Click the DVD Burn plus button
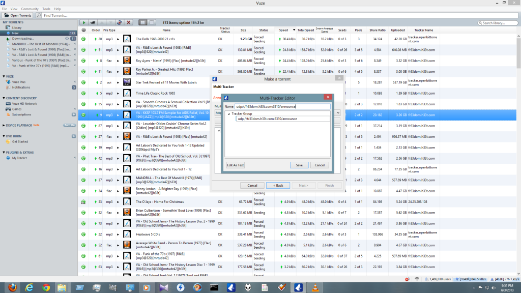This screenshot has width=521, height=293. tap(74, 136)
